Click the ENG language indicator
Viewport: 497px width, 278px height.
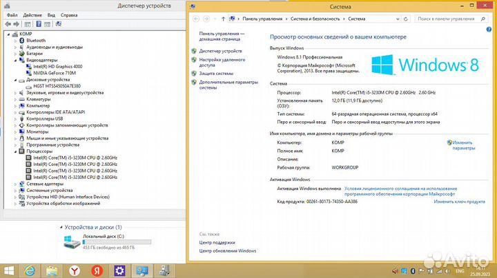[460, 271]
